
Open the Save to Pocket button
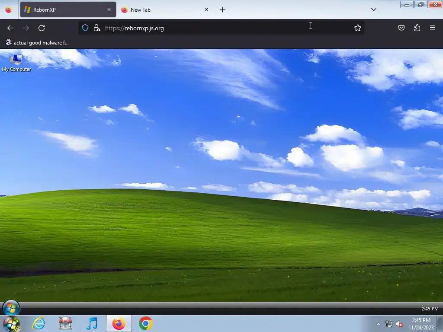[401, 28]
